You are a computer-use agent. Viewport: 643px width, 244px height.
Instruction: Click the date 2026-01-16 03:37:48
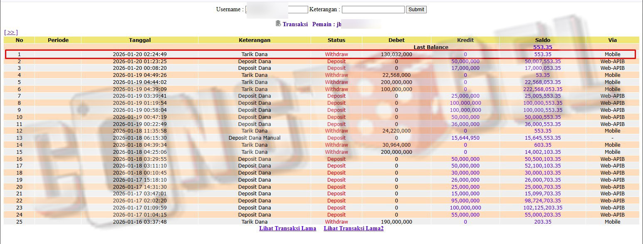pos(140,222)
